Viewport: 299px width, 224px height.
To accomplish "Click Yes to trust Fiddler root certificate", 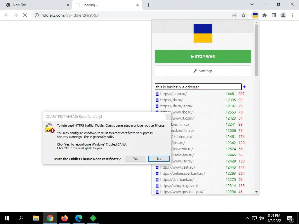I will point(135,159).
